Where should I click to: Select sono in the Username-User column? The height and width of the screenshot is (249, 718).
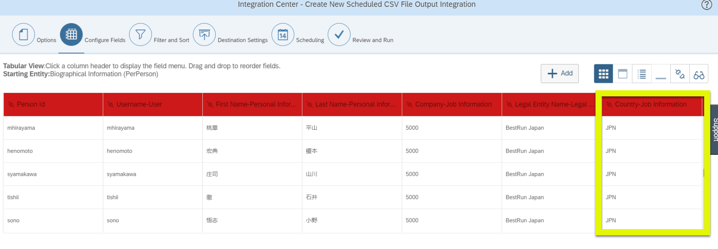(113, 220)
